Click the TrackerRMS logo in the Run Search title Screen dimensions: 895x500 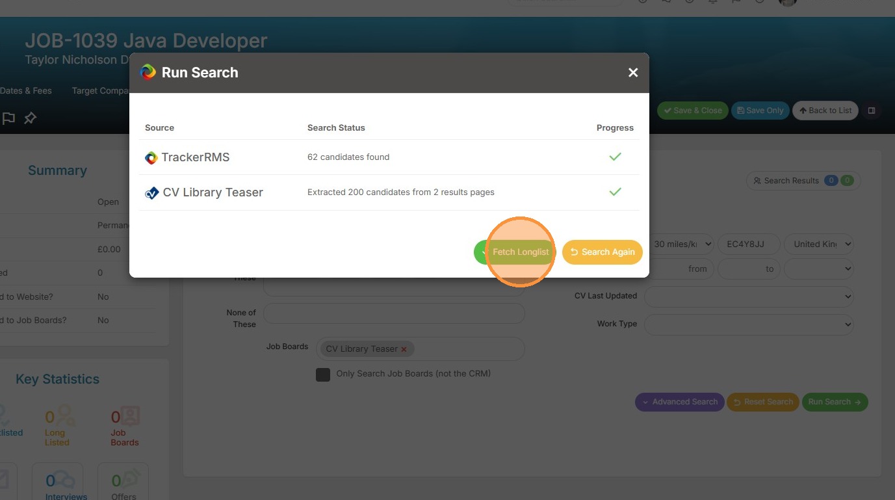click(x=148, y=72)
